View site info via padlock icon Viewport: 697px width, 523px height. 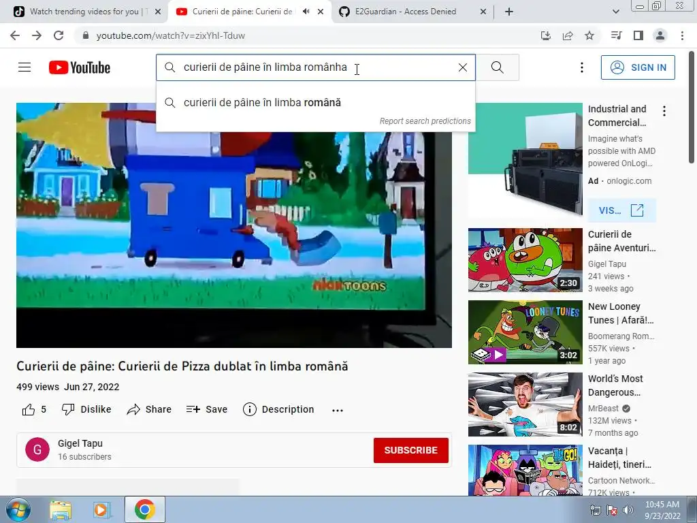click(86, 35)
